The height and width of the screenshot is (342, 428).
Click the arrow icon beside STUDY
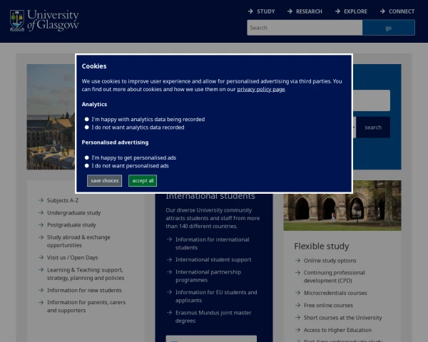pyautogui.click(x=250, y=11)
